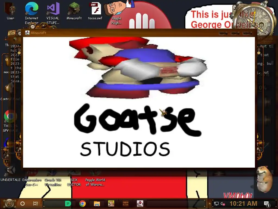Open the User desktop icon

pyautogui.click(x=10, y=11)
